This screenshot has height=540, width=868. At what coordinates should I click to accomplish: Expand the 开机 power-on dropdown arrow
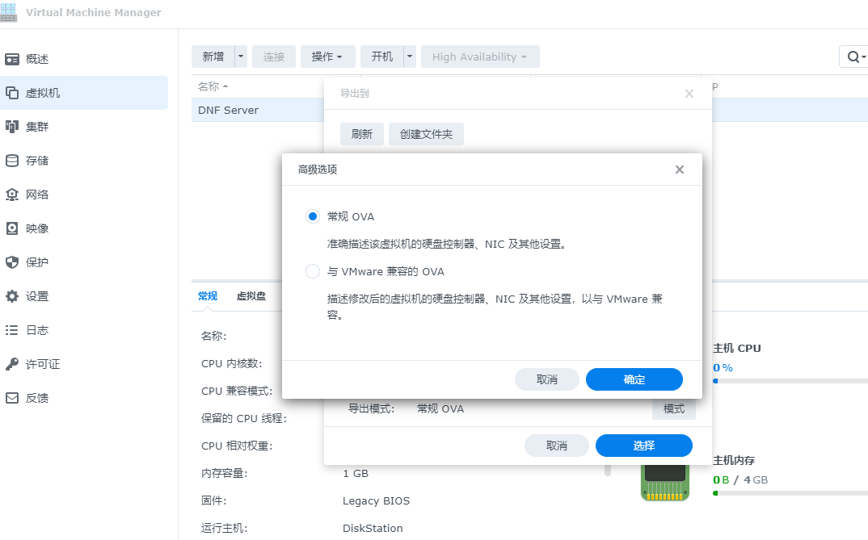410,57
